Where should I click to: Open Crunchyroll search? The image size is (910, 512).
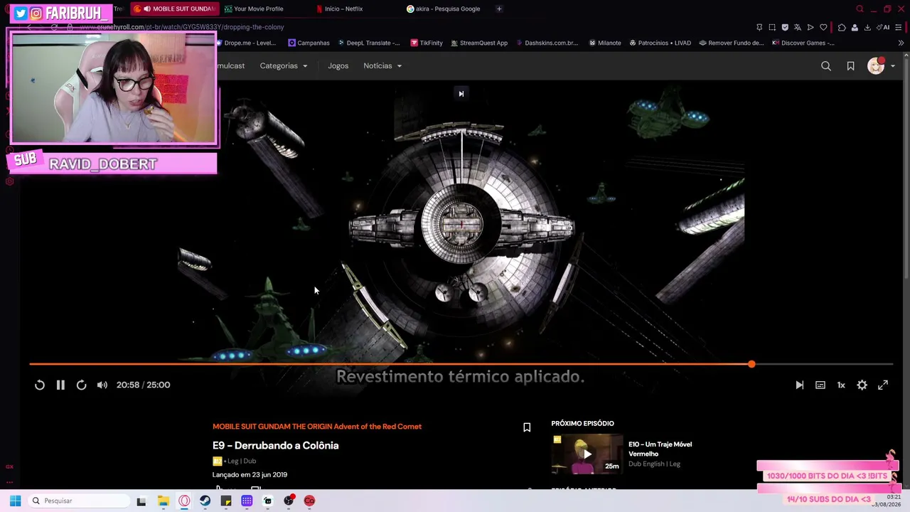[826, 66]
